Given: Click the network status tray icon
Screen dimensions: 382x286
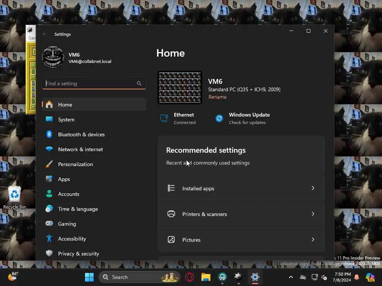Looking at the screenshot, I should pos(314,277).
